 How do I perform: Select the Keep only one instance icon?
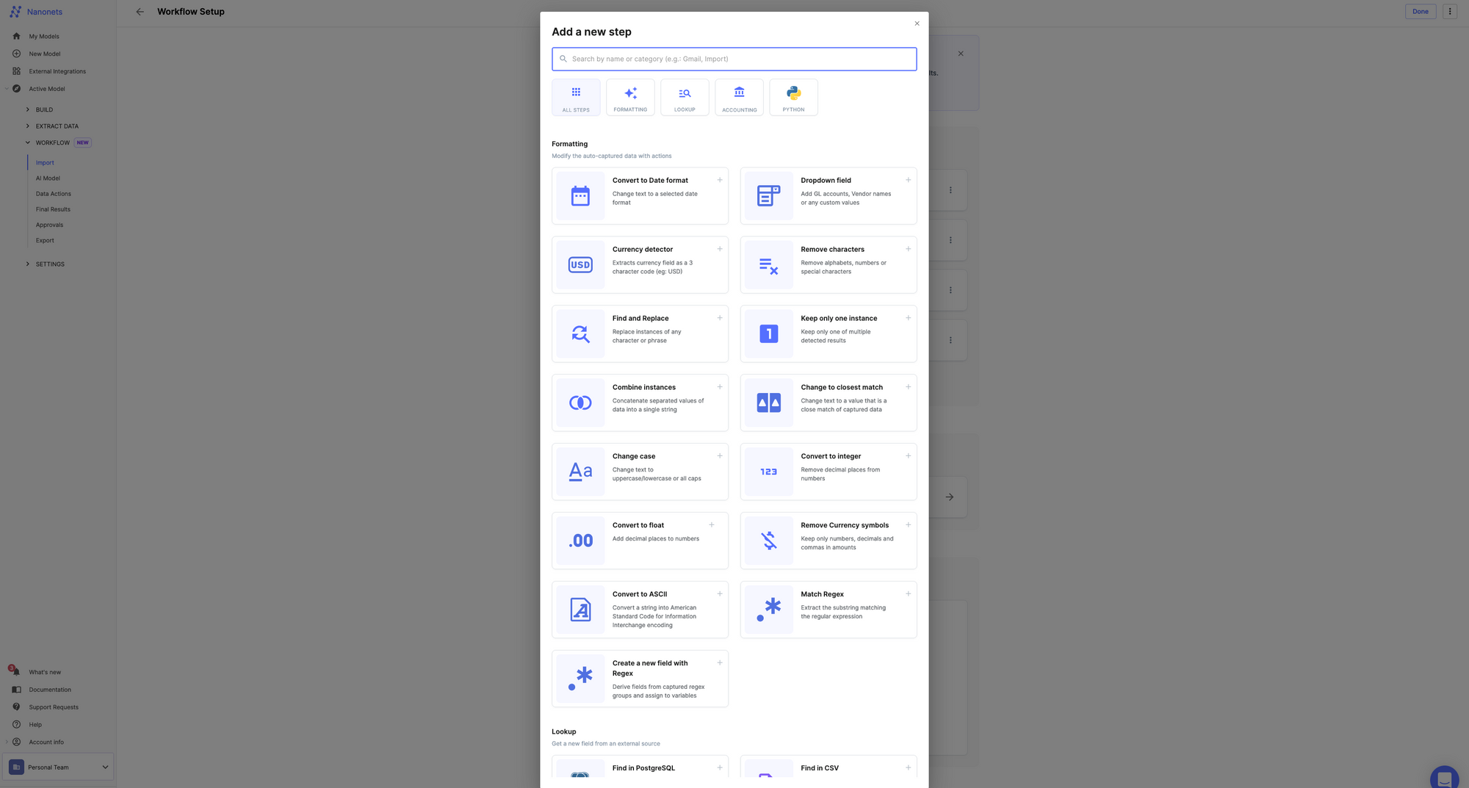[768, 334]
